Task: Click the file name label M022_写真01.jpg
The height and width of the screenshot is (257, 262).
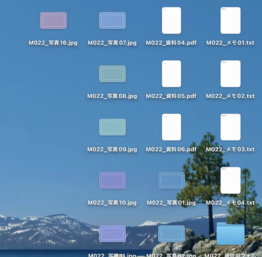Action: (171, 203)
